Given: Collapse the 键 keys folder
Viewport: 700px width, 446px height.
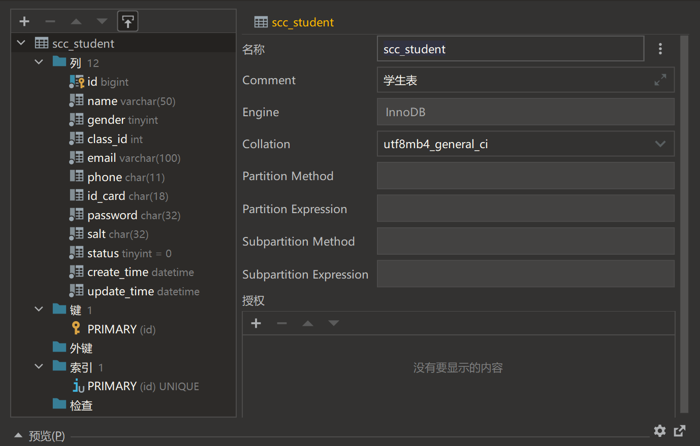Looking at the screenshot, I should point(39,309).
